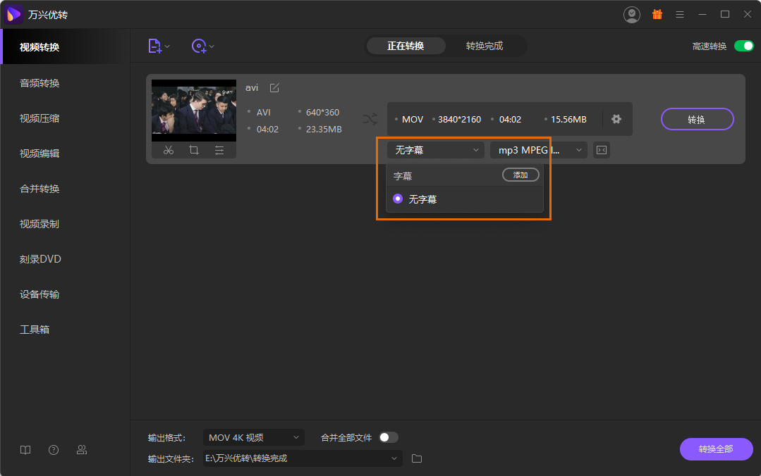Select the 无字幕 radio option

click(398, 199)
